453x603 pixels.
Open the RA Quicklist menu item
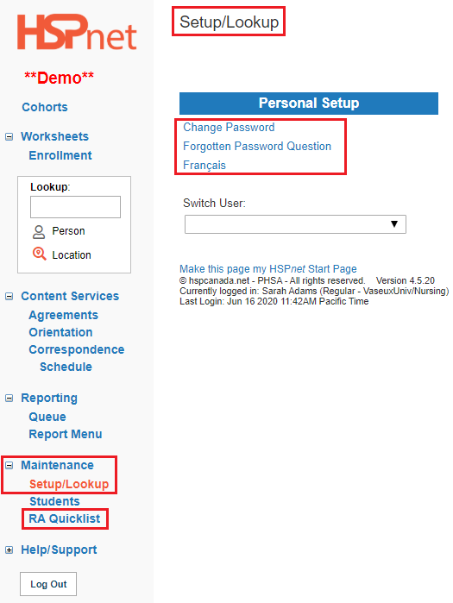[x=65, y=518]
